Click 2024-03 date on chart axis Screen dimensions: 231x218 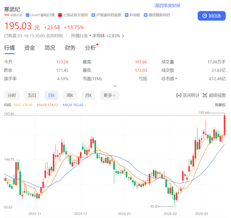[202, 214]
